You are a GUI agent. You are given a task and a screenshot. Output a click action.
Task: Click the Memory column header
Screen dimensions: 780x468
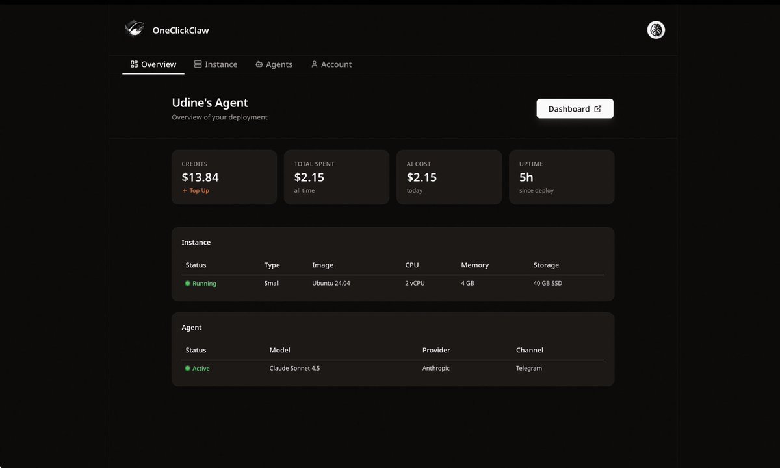point(475,265)
